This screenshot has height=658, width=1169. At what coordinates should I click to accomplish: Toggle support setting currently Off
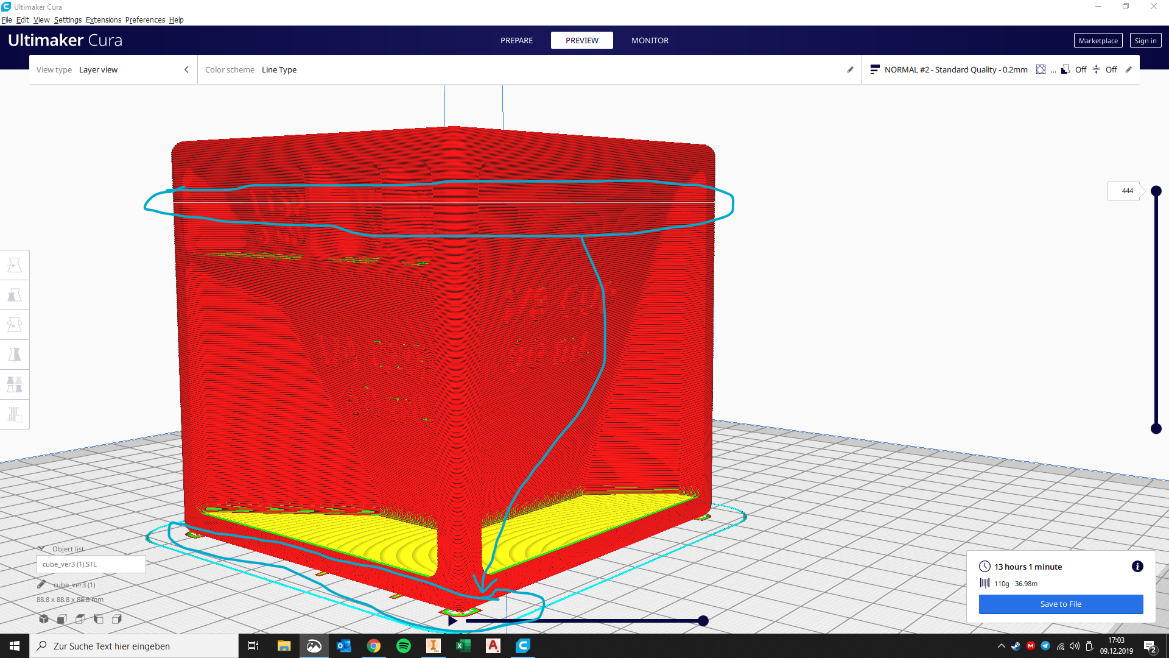(1081, 69)
